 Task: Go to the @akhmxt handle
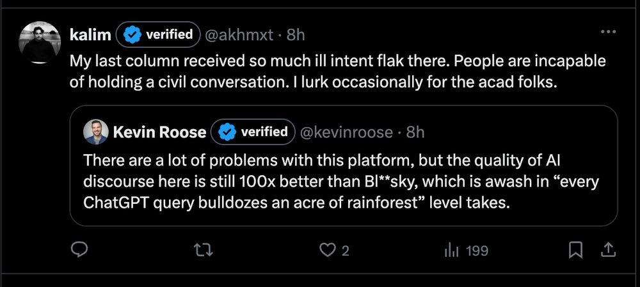[238, 35]
